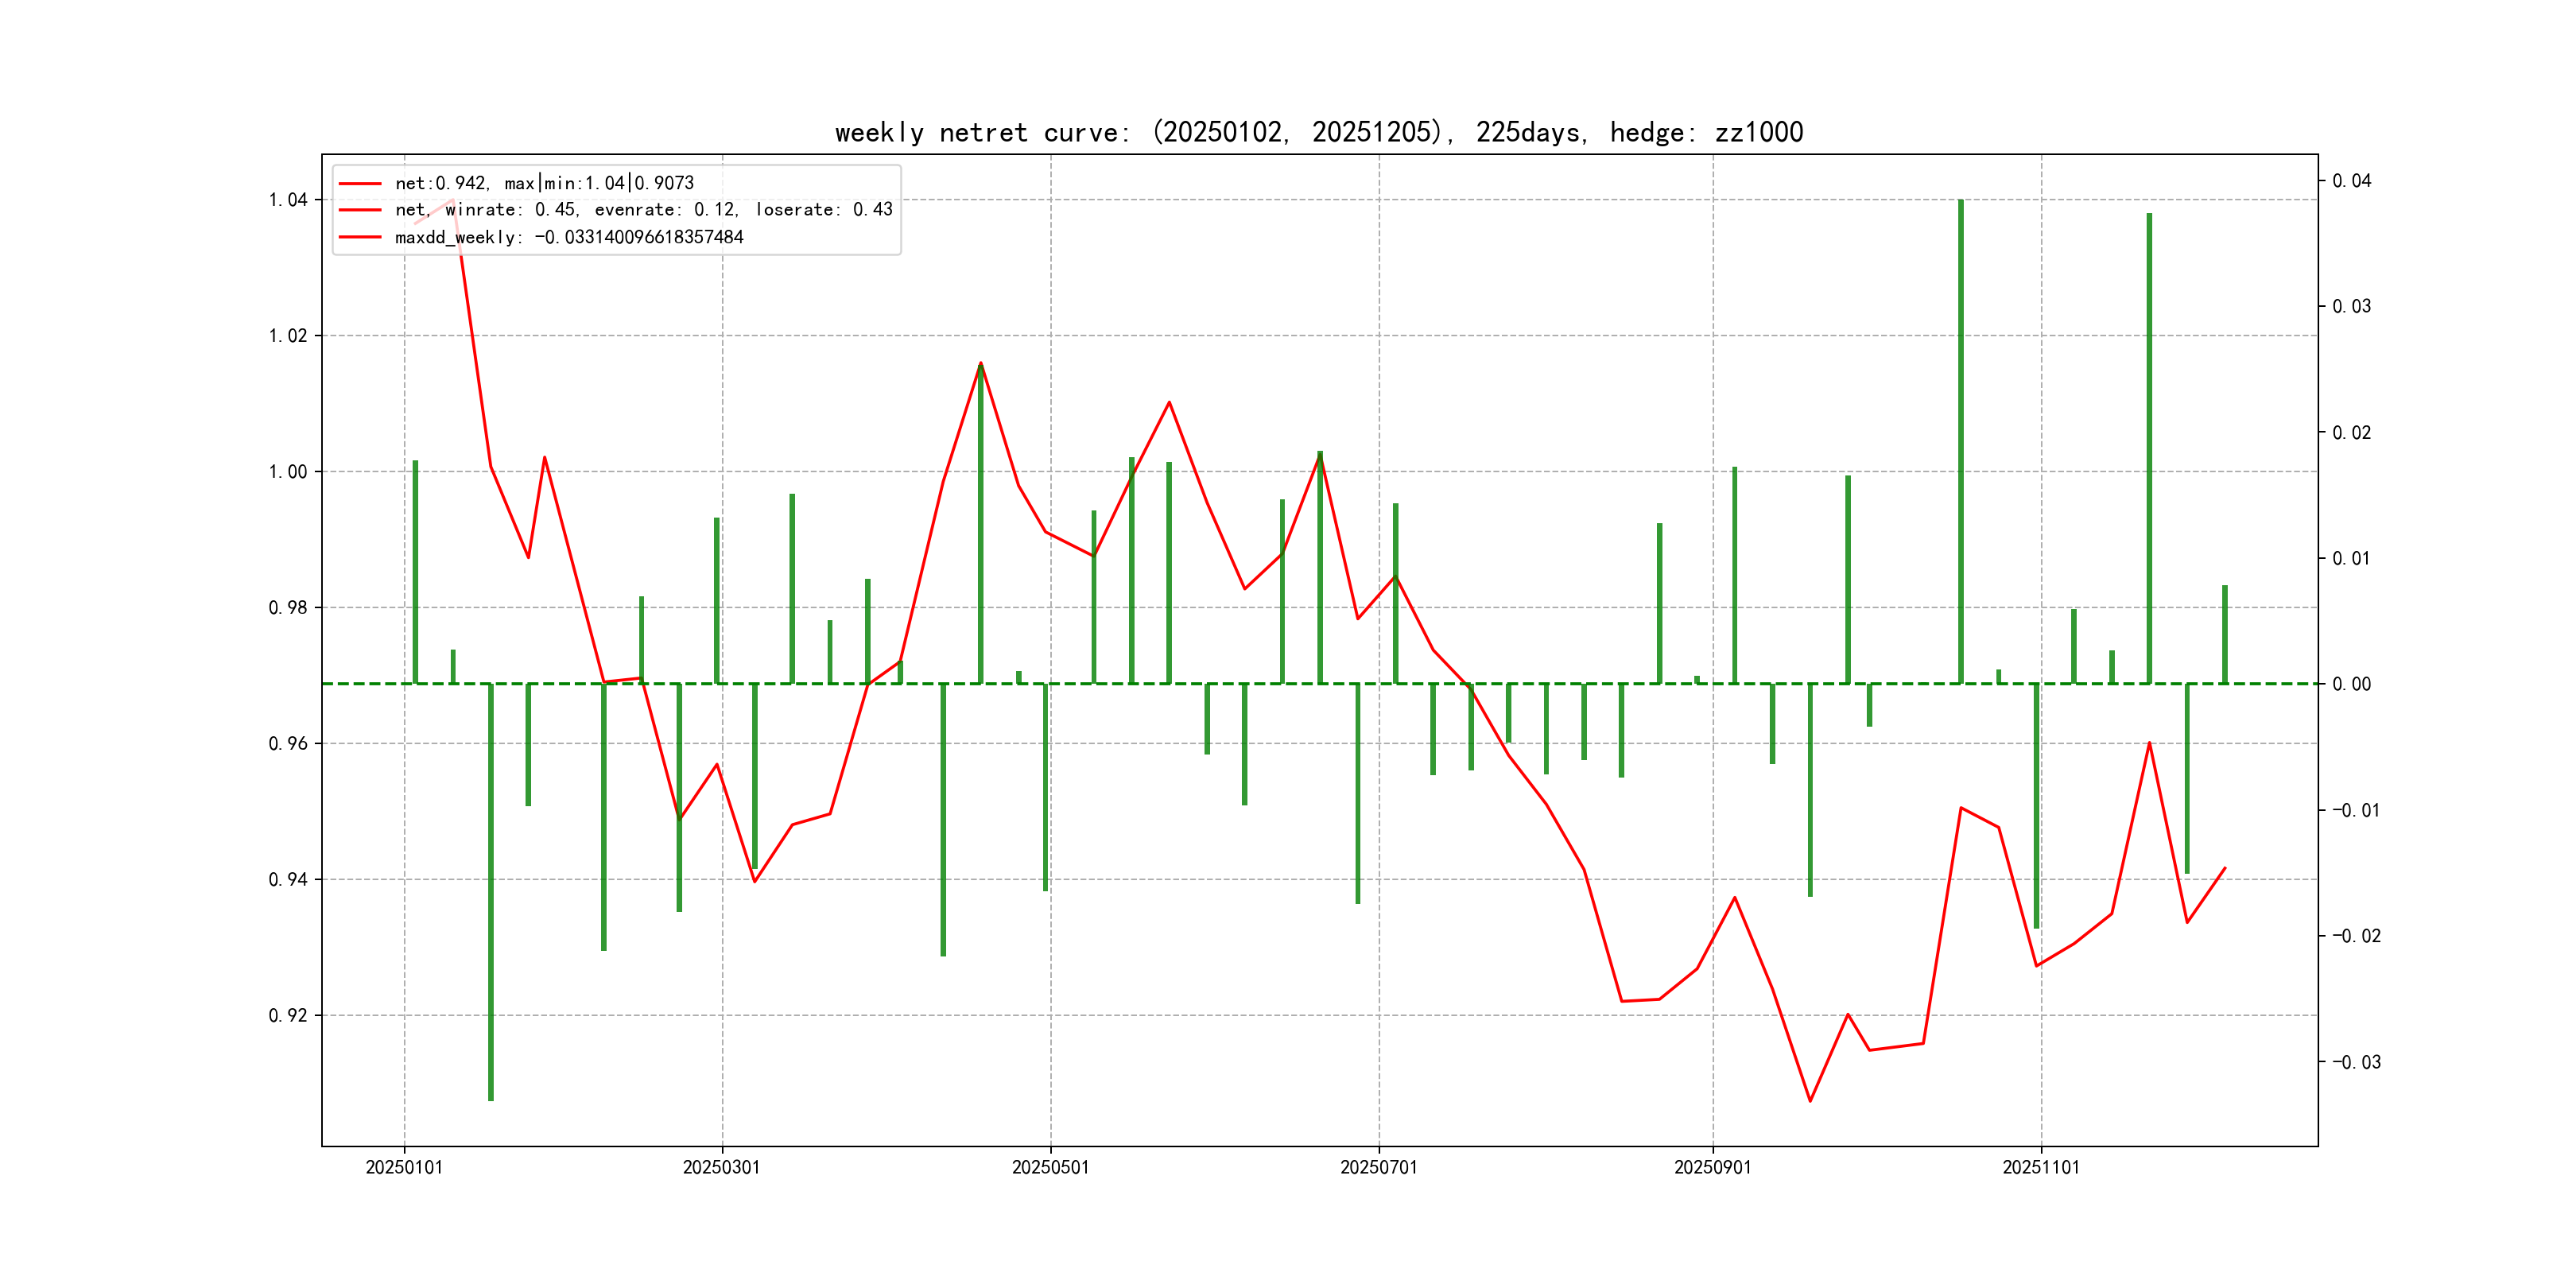Click the 20251101 x-axis date label
The height and width of the screenshot is (1288, 2576).
click(x=2040, y=1167)
